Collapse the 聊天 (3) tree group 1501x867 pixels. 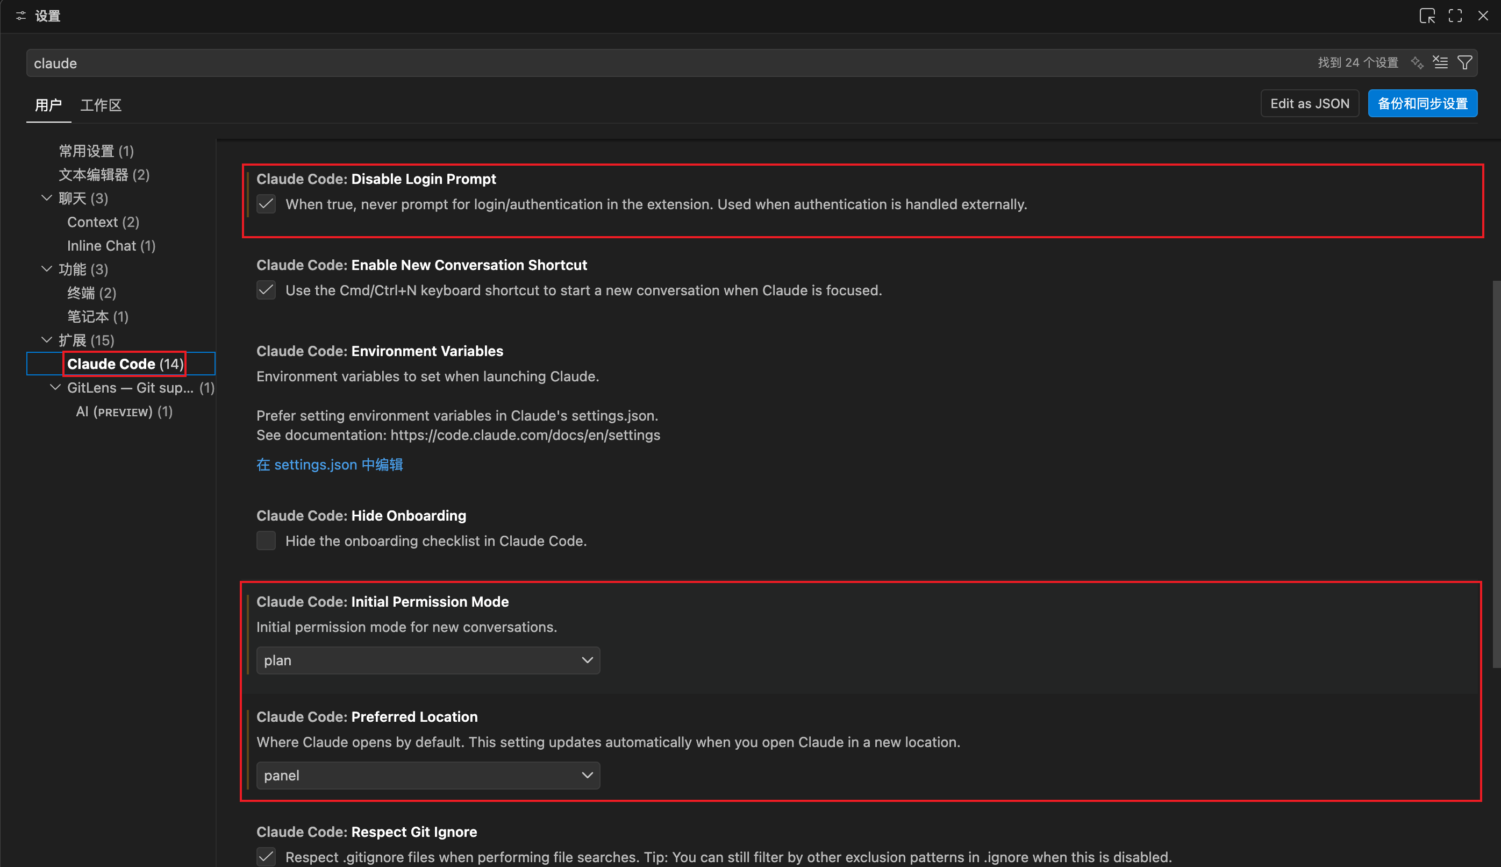point(46,198)
